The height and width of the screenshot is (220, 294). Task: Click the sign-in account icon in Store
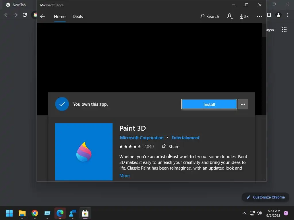(230, 16)
